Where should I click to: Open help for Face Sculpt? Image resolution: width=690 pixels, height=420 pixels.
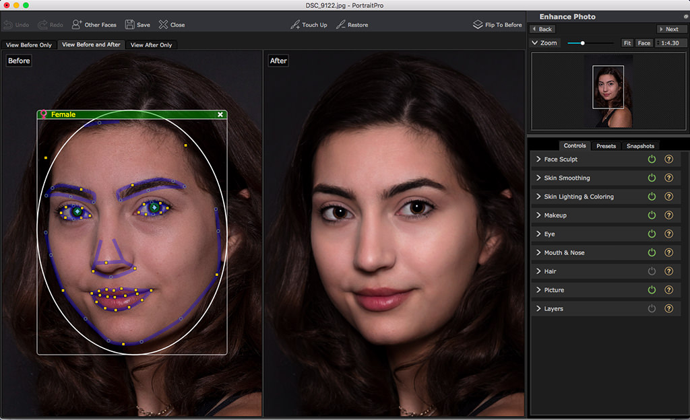(668, 159)
